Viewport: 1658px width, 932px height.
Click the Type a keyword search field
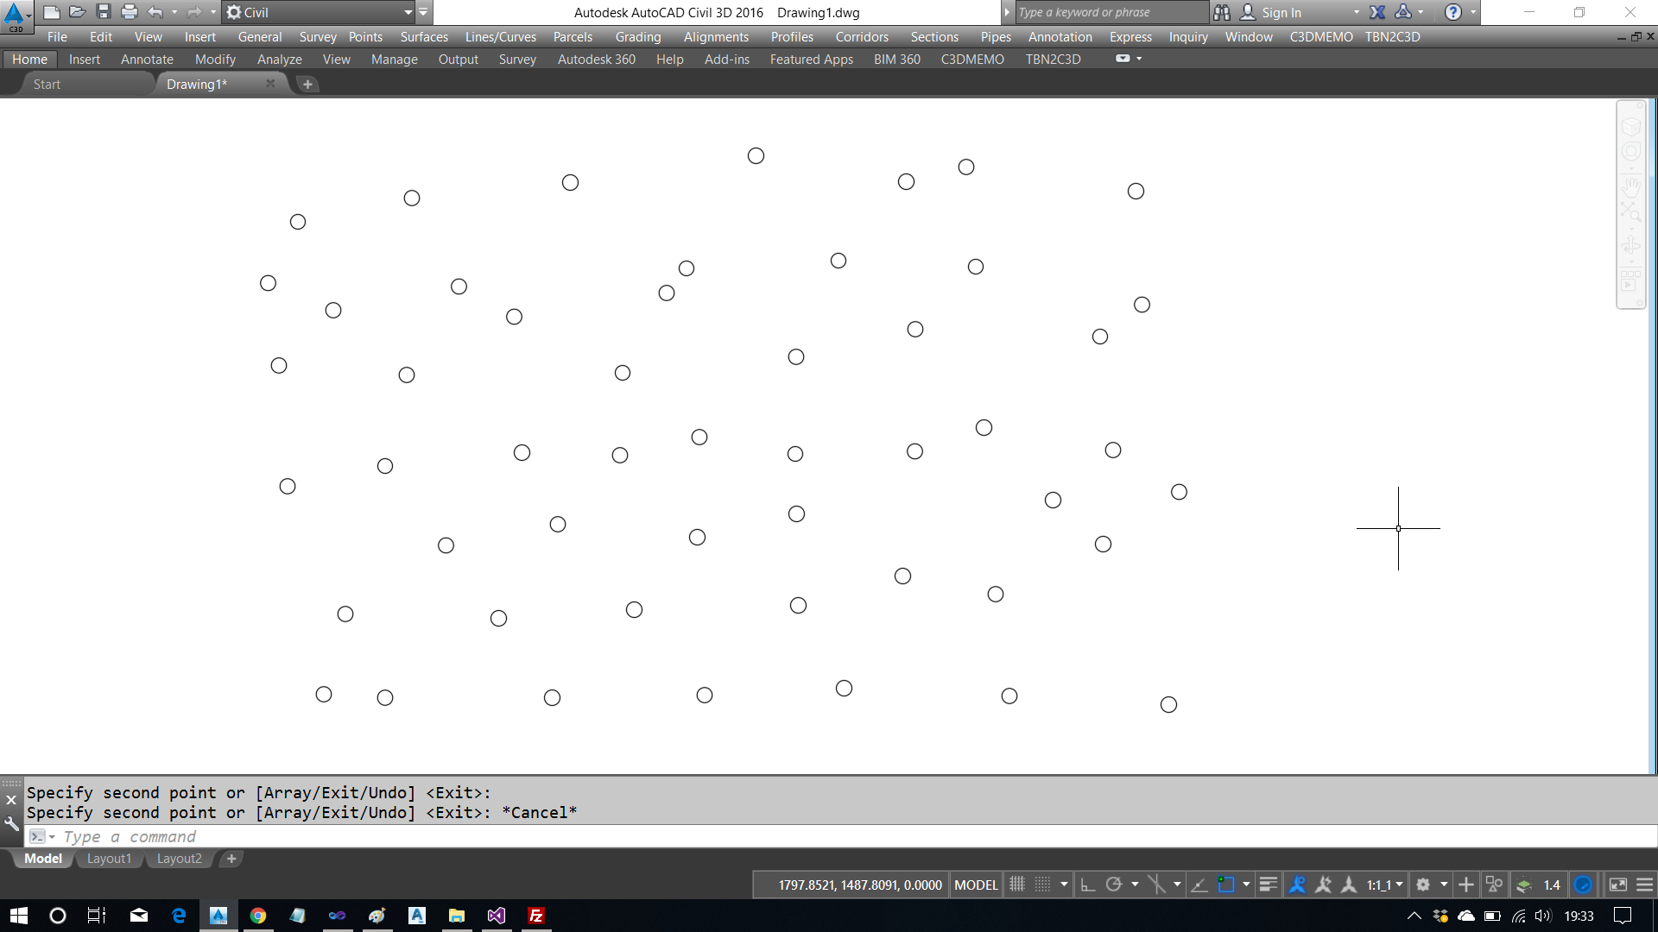pyautogui.click(x=1111, y=12)
